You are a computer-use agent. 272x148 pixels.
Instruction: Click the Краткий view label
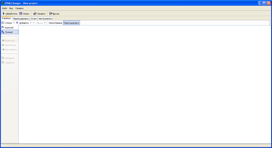[x=9, y=28]
